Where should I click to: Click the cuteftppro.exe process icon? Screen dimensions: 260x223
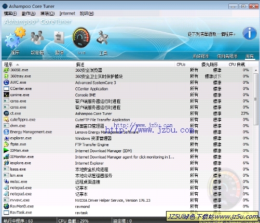pos(6,120)
